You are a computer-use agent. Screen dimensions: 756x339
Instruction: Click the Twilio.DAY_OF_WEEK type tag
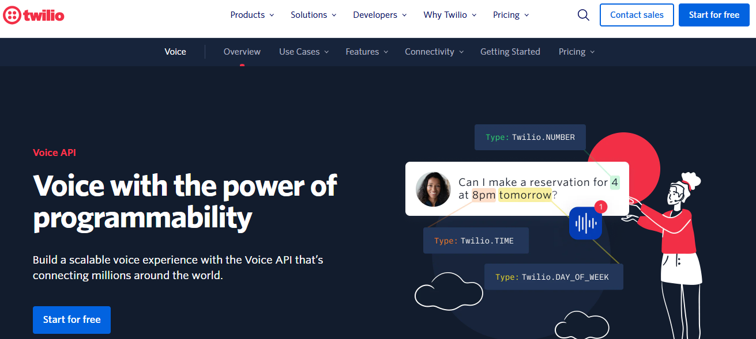pos(554,277)
